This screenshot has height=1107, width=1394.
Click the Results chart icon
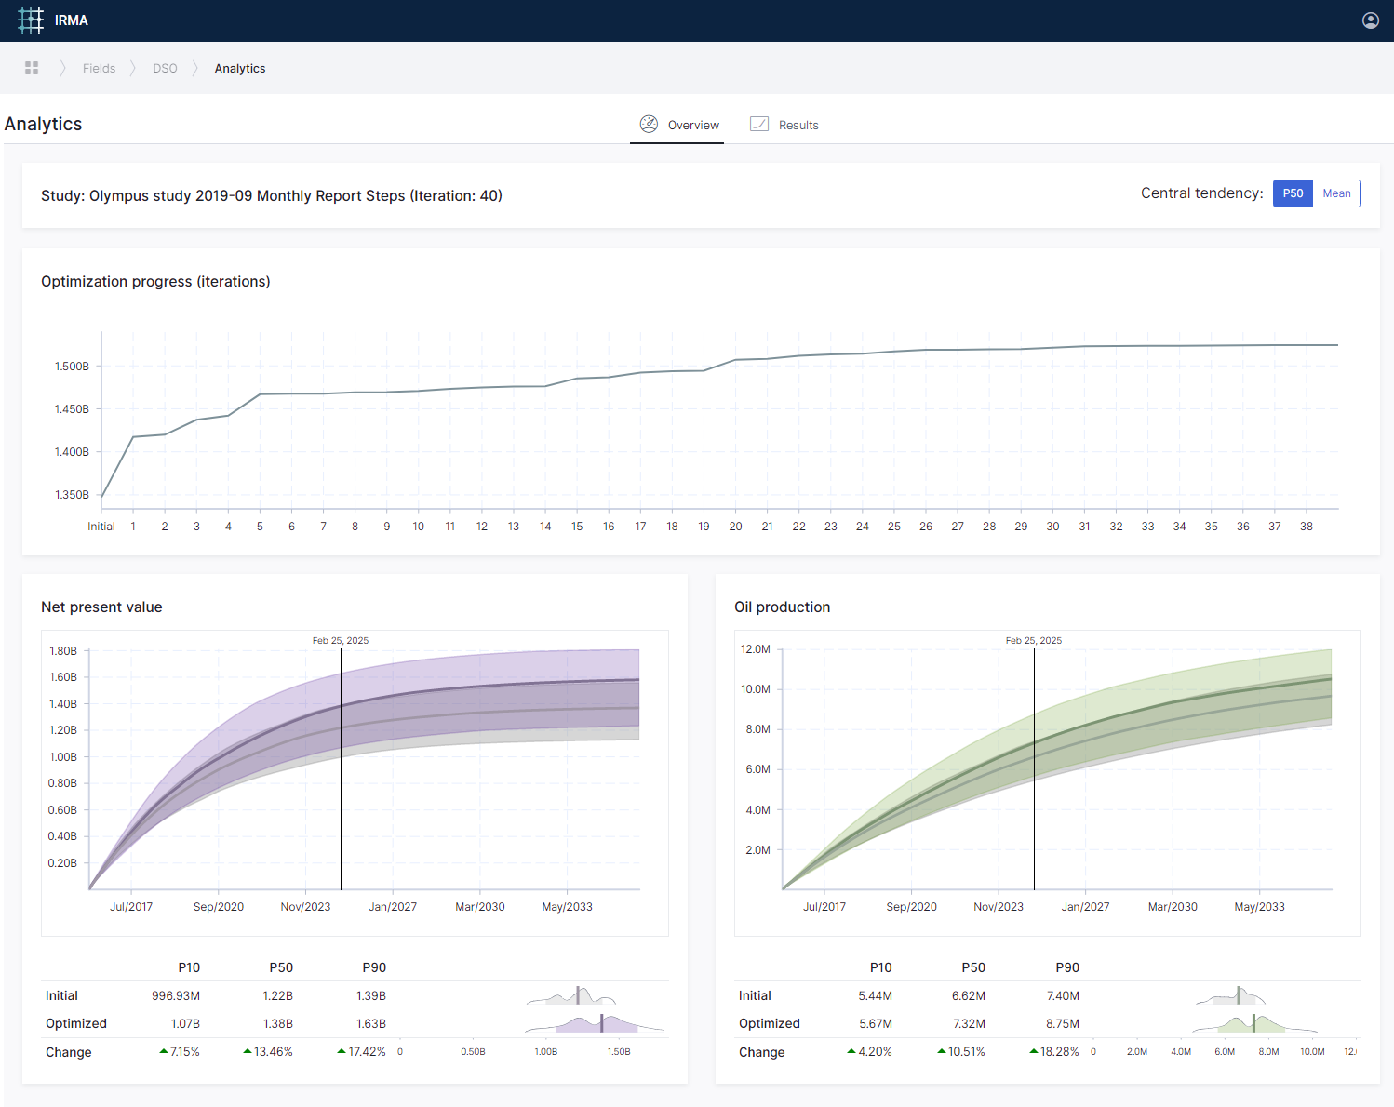click(759, 125)
